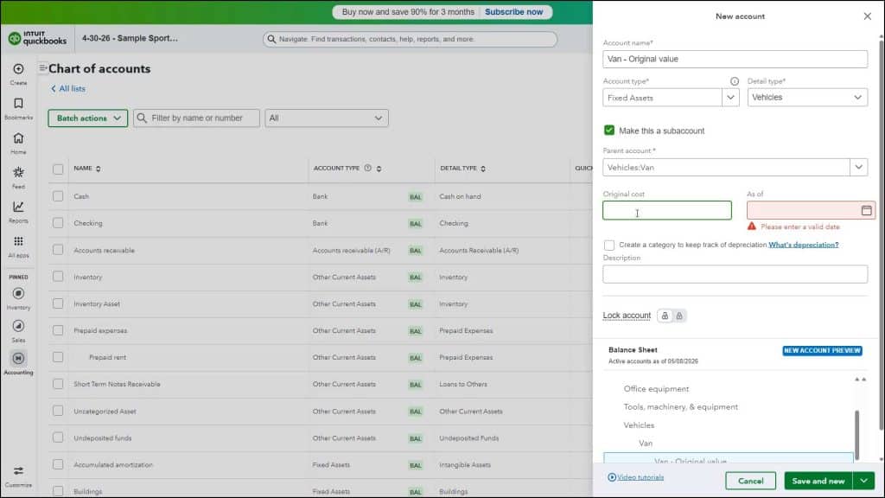Open Video tutorials link
The height and width of the screenshot is (498, 885).
[636, 477]
